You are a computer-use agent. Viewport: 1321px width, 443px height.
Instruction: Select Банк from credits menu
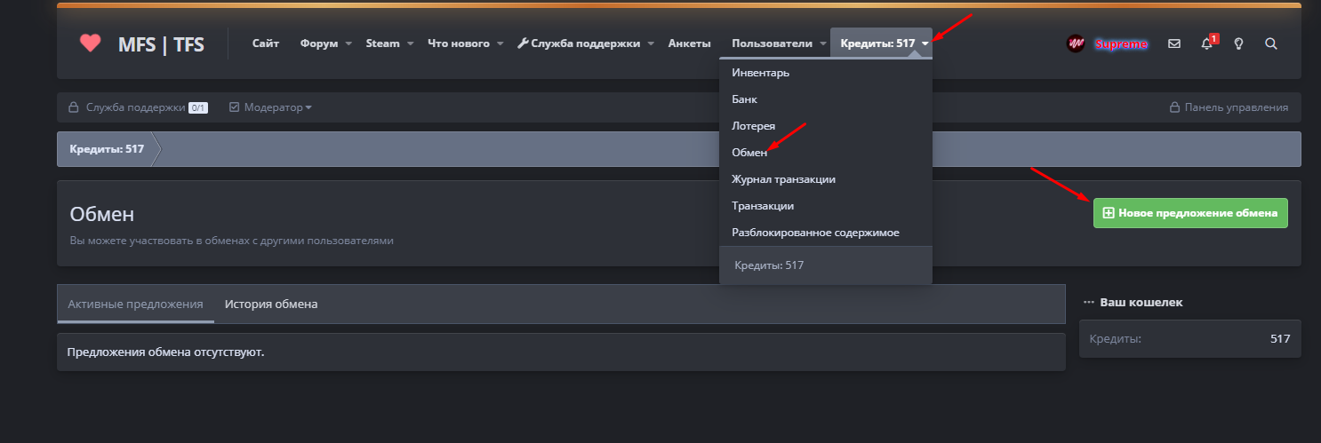[826, 99]
